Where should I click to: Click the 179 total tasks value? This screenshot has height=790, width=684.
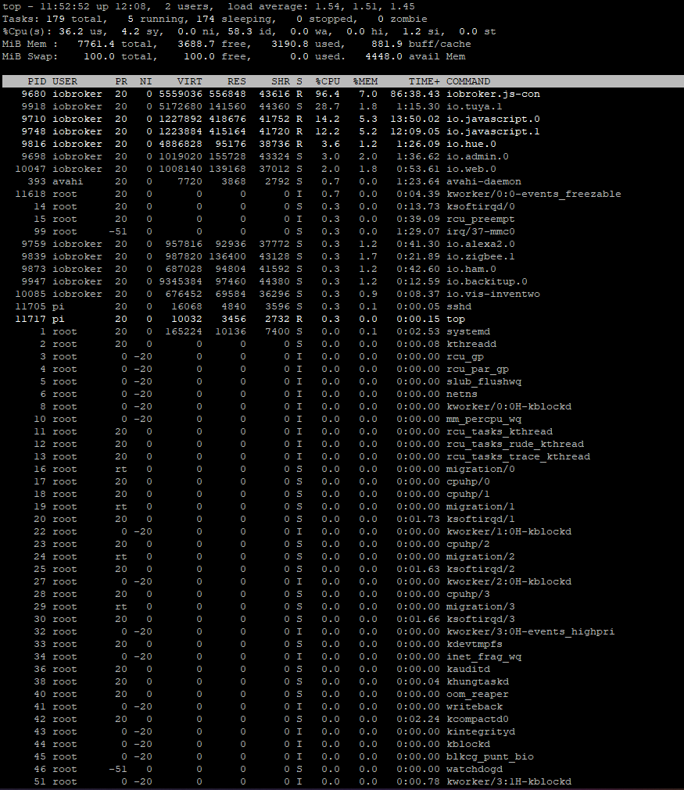(x=56, y=20)
